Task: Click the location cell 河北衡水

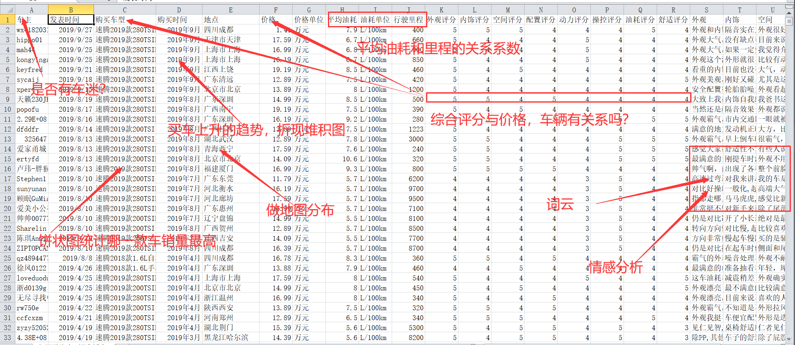Action: pyautogui.click(x=231, y=189)
